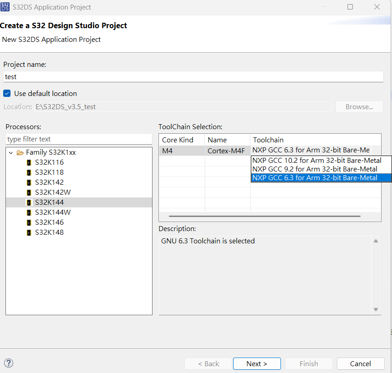Click the S32K148 chip icon
This screenshot has width=392, height=373.
tap(29, 232)
